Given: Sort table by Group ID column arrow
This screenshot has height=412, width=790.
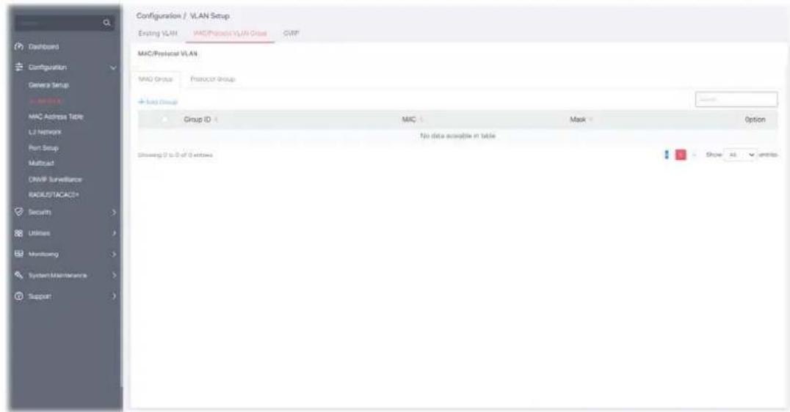Looking at the screenshot, I should pos(216,119).
